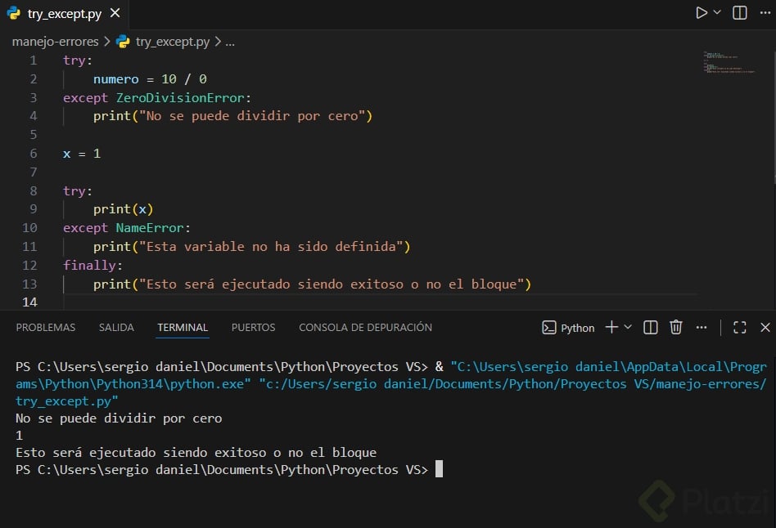
Task: Split the editor to the right
Action: coord(740,13)
